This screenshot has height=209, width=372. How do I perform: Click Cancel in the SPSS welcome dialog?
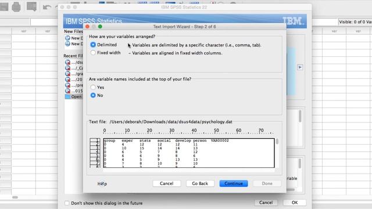[266, 203]
